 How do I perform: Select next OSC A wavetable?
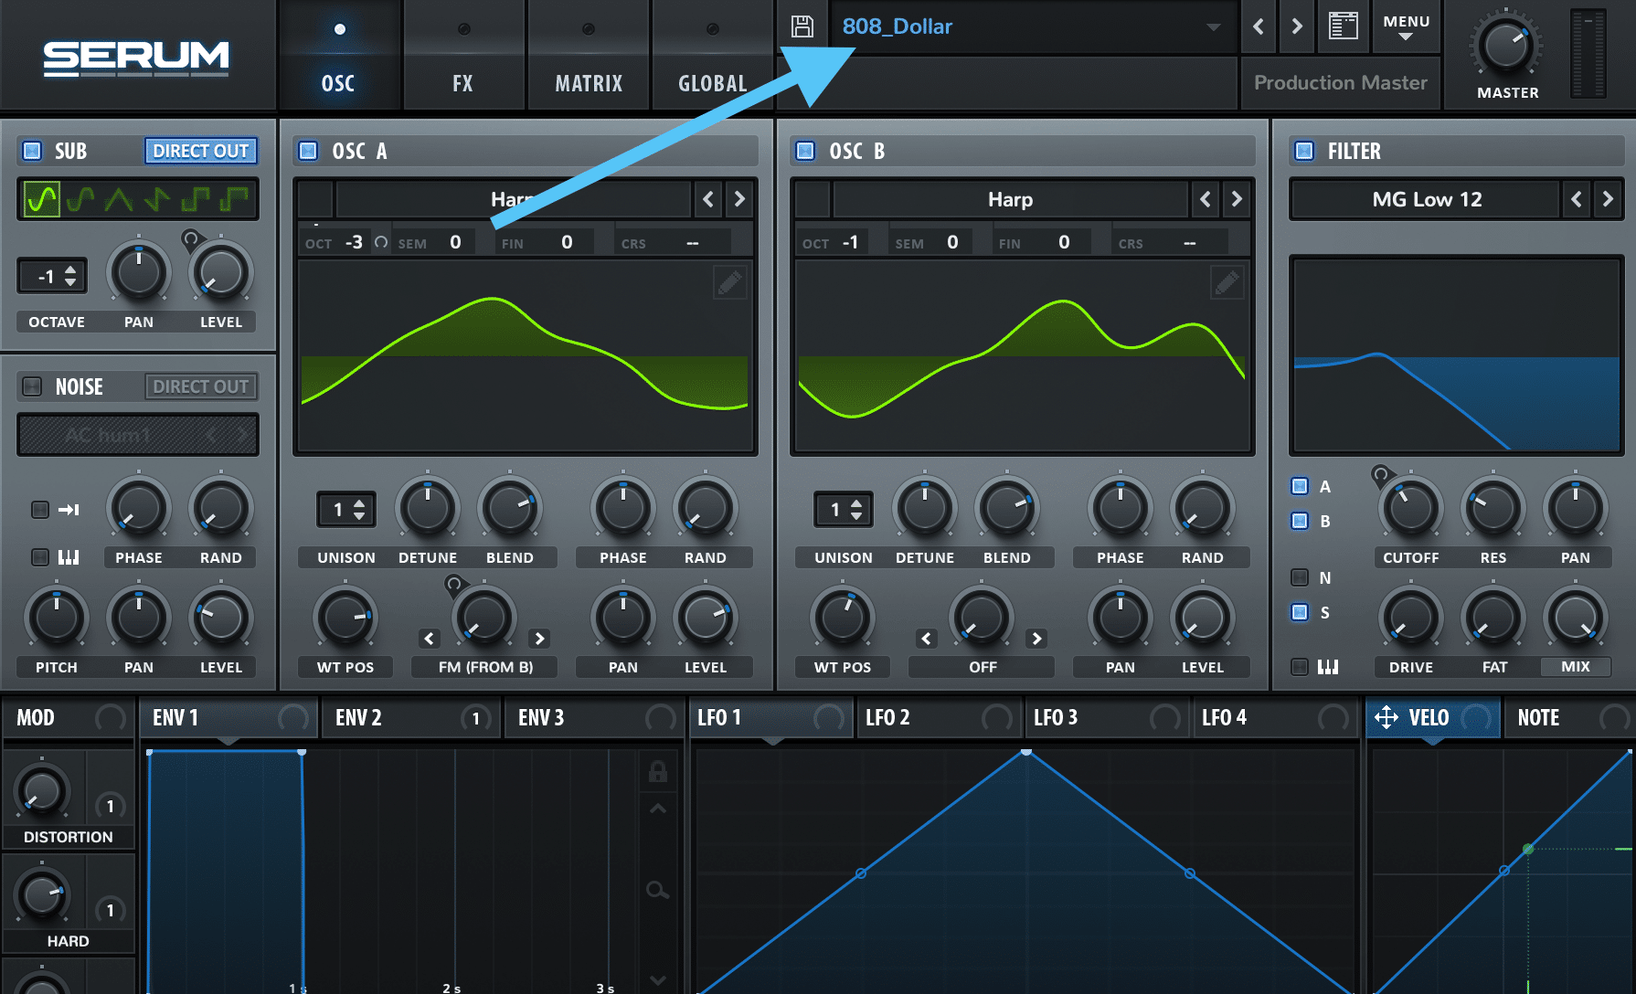(x=739, y=199)
